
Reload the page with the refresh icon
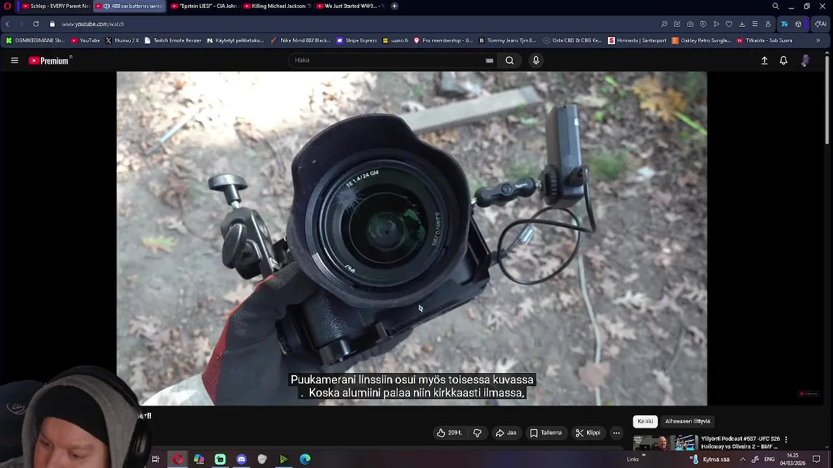point(36,24)
